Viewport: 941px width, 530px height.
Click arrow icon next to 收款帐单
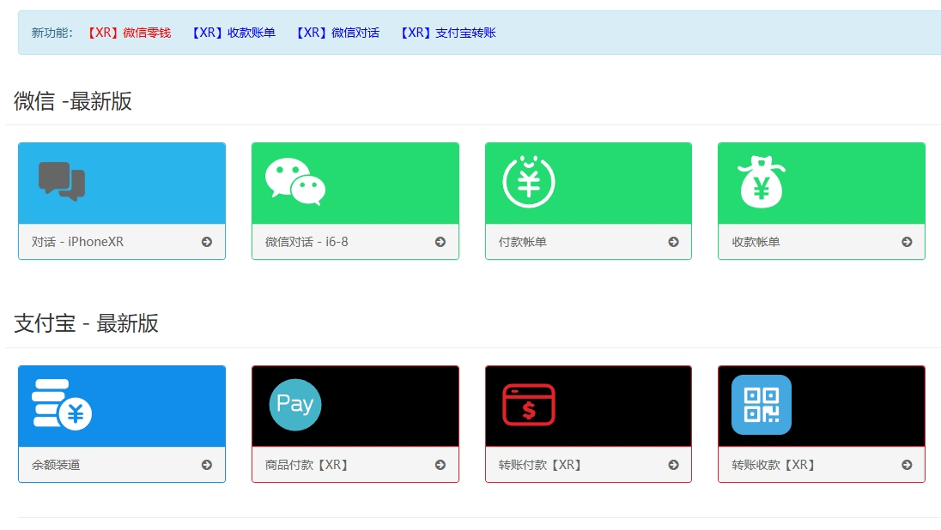point(907,242)
